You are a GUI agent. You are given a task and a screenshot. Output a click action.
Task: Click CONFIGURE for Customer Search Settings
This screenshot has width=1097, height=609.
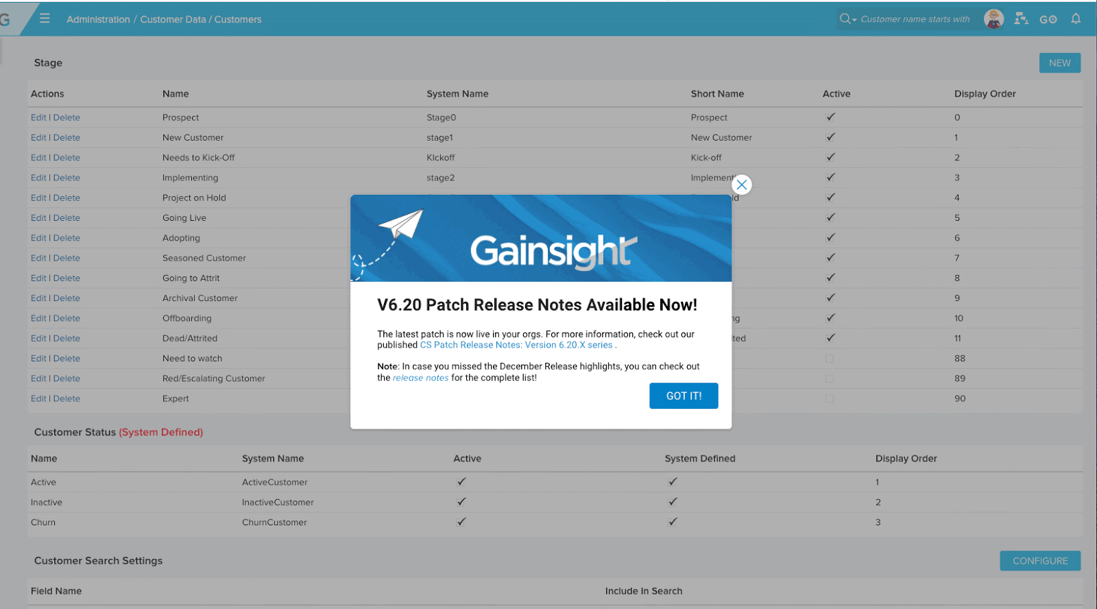coord(1039,561)
